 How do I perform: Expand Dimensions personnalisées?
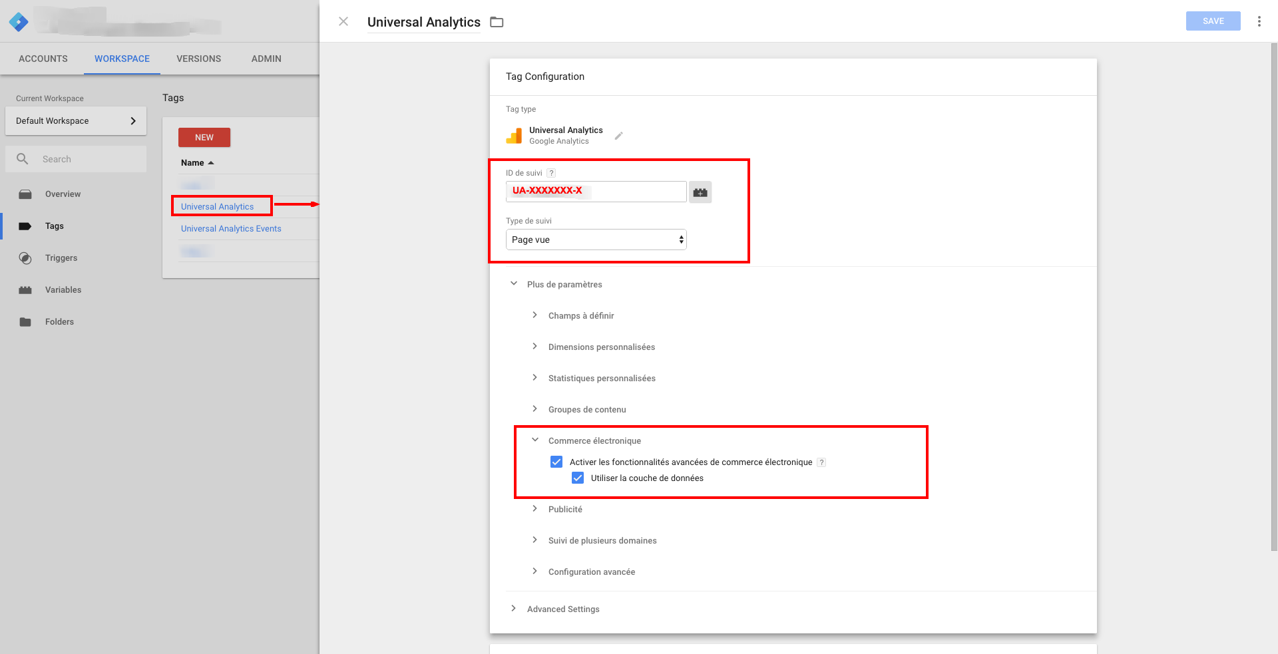click(534, 347)
